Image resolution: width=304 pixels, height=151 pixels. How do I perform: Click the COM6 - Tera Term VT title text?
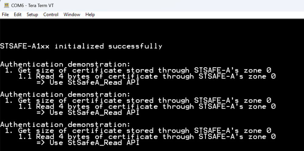[34, 5]
